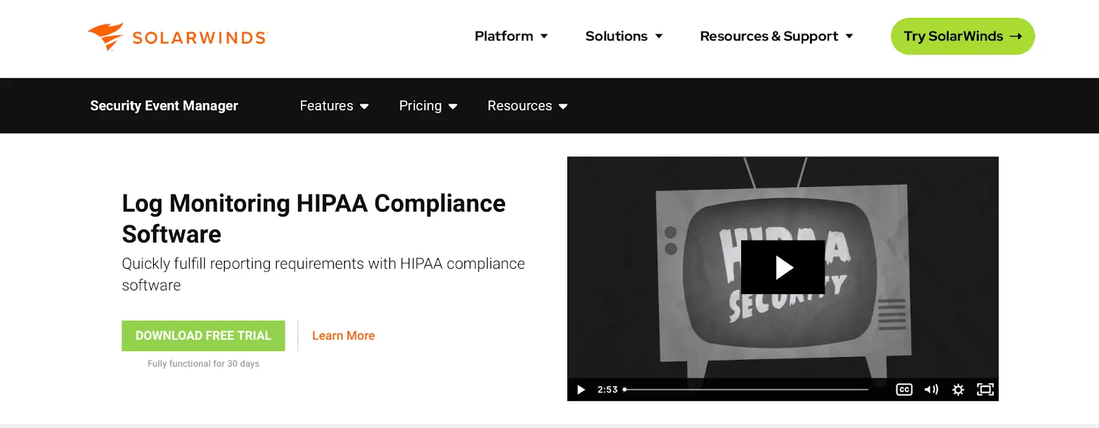Click the 2:53 video duration label
The width and height of the screenshot is (1099, 428).
[x=607, y=390]
